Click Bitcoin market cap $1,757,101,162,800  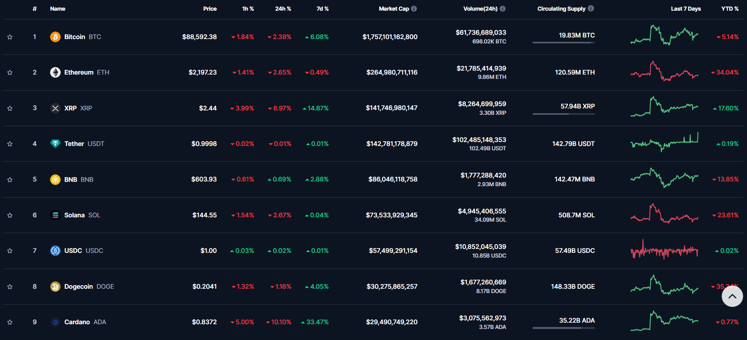(390, 37)
